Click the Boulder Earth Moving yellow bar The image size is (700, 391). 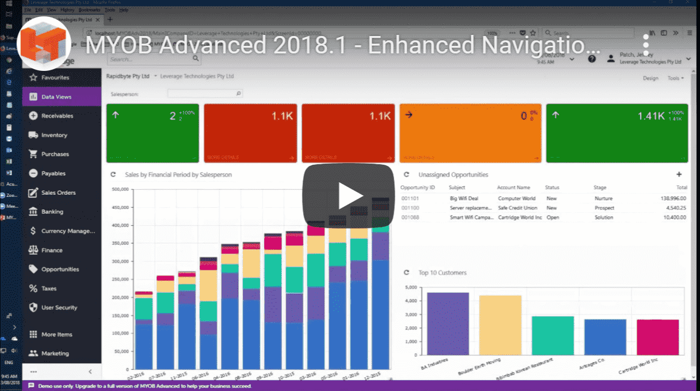pyautogui.click(x=500, y=325)
